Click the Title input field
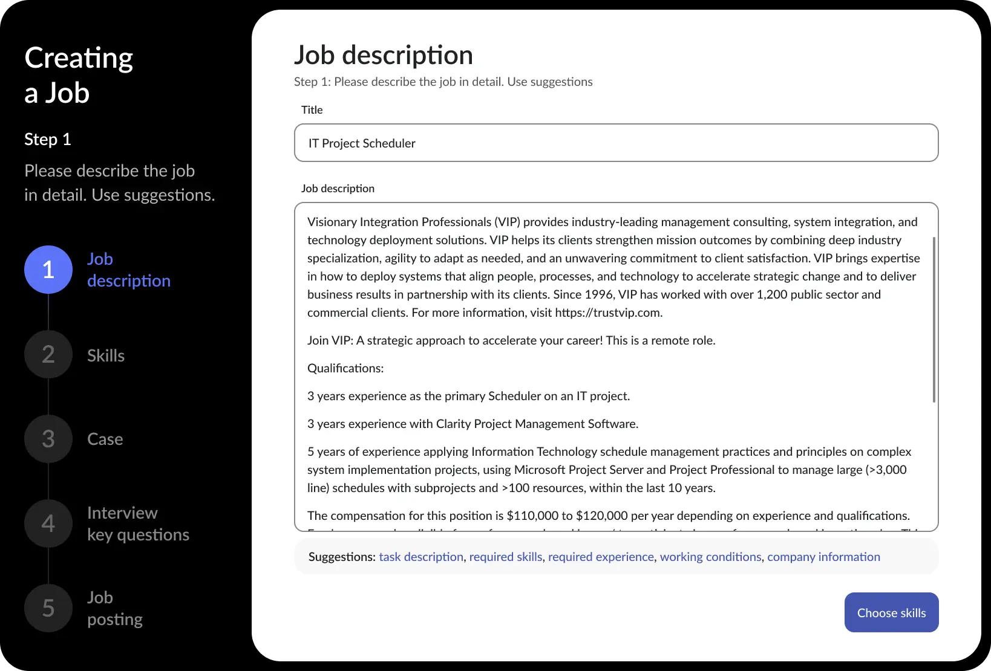The image size is (991, 671). 616,143
